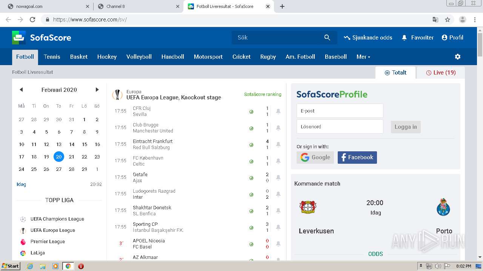This screenshot has width=483, height=271.
Task: Switch to Handboll tab
Action: pyautogui.click(x=173, y=56)
